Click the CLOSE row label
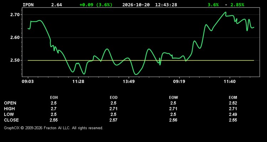Viewport: 267px width, 142px height. click(x=11, y=120)
